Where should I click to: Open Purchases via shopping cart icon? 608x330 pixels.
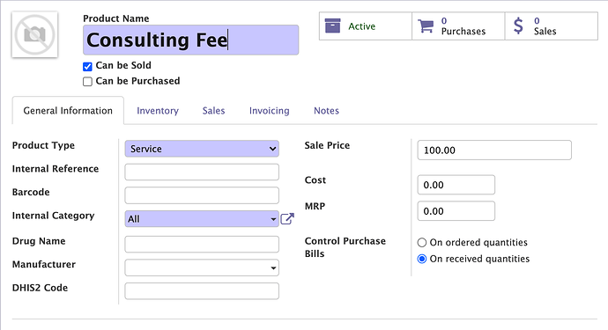click(426, 26)
